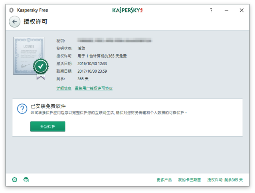Click activation date 2016/10/30 12:33
The width and height of the screenshot is (255, 193).
(x=92, y=64)
